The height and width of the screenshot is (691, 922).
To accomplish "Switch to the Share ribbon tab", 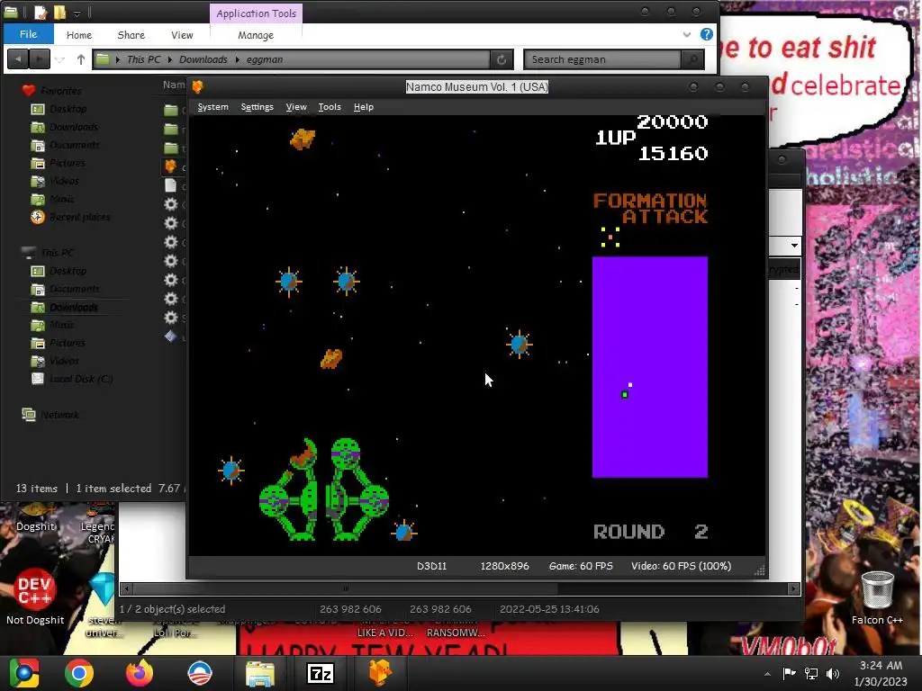I will pyautogui.click(x=131, y=35).
